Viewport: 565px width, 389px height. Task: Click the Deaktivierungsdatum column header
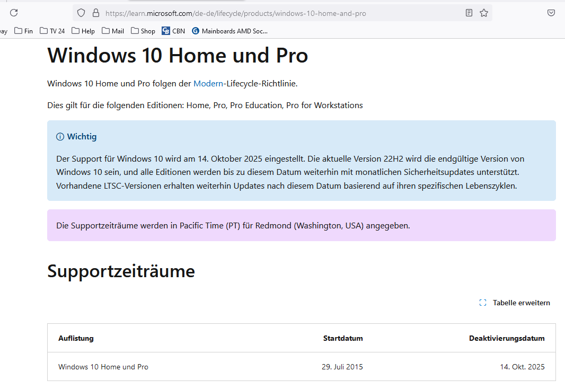507,338
